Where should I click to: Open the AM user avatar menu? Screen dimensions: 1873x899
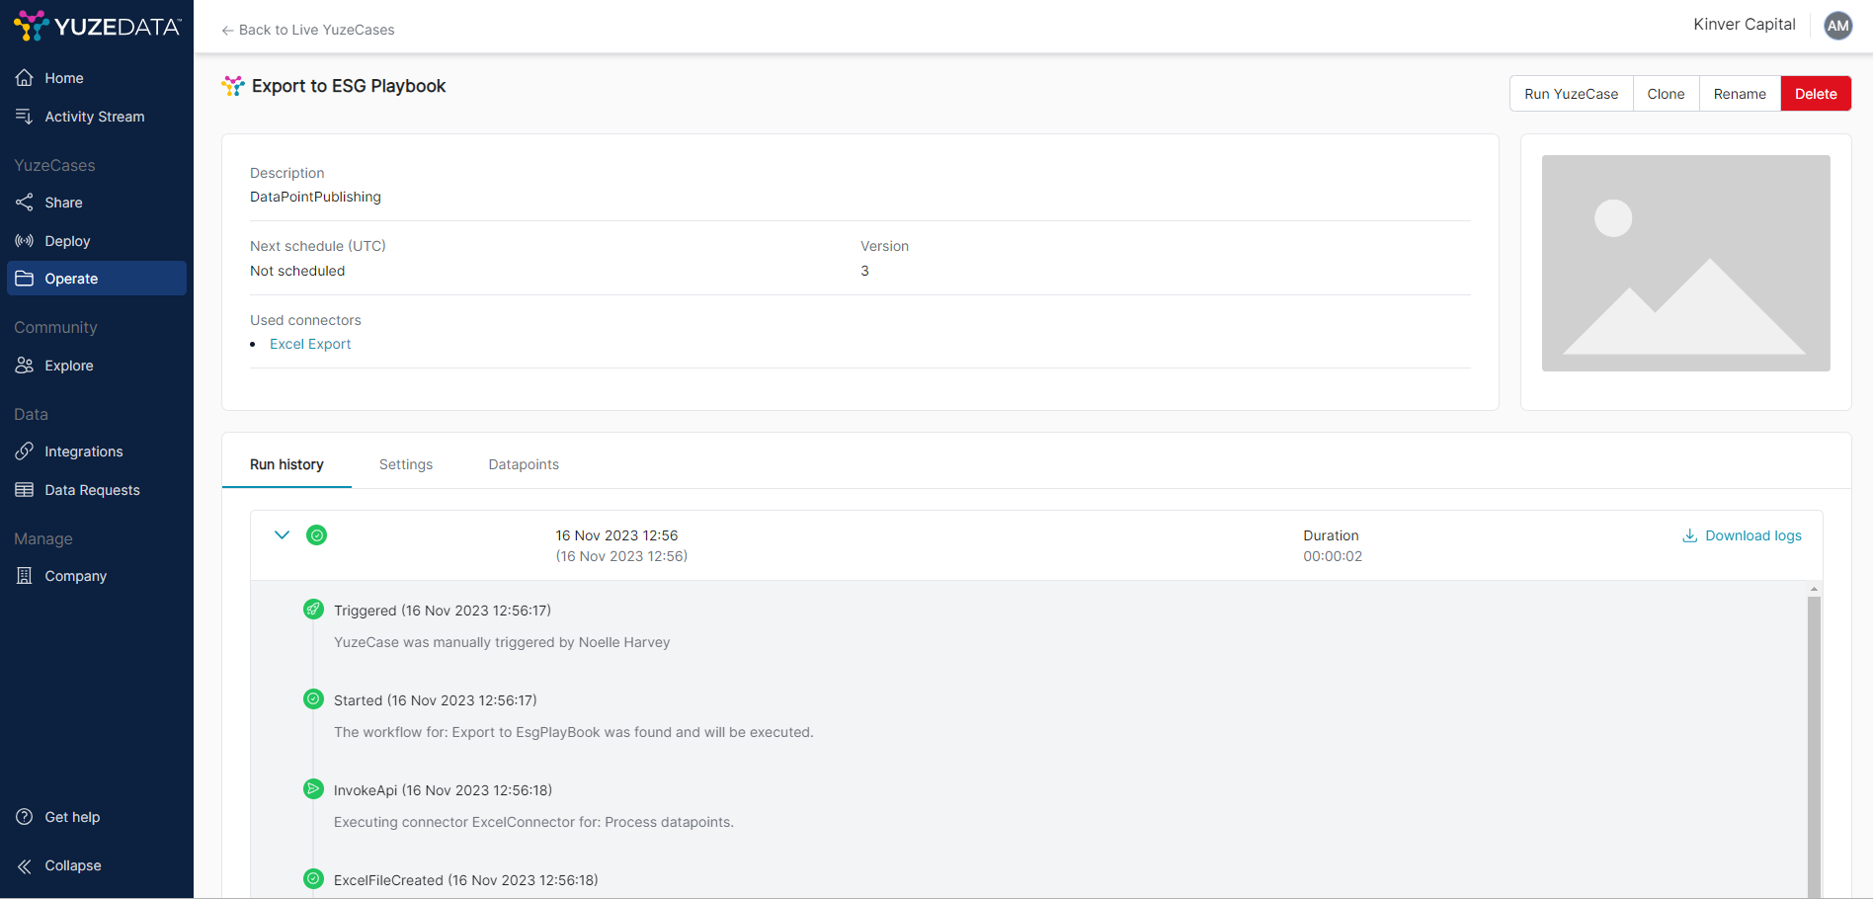1837,27
